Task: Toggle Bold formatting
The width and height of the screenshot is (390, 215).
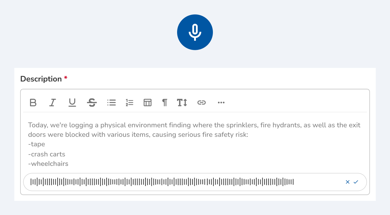Action: point(33,103)
